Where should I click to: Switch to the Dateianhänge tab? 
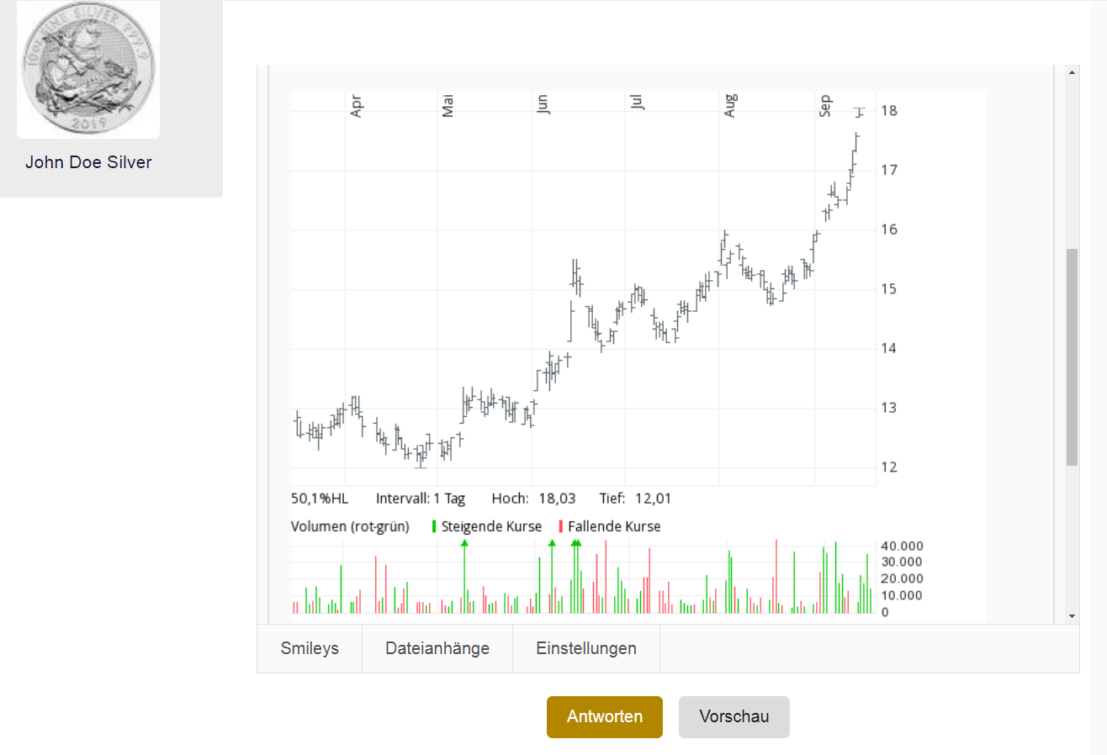437,648
